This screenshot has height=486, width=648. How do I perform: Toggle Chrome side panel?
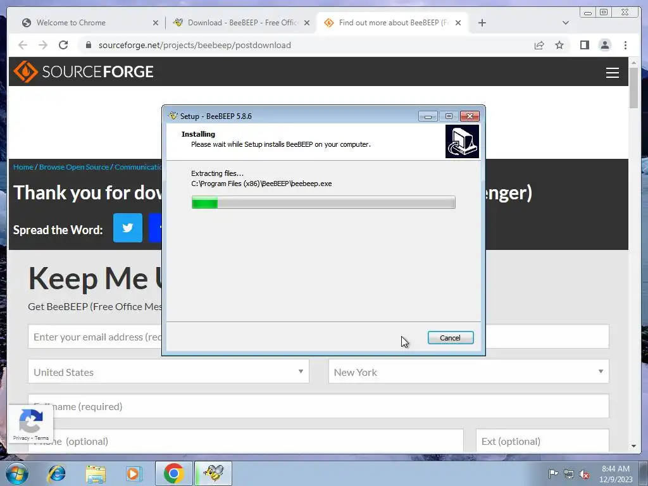click(x=584, y=45)
